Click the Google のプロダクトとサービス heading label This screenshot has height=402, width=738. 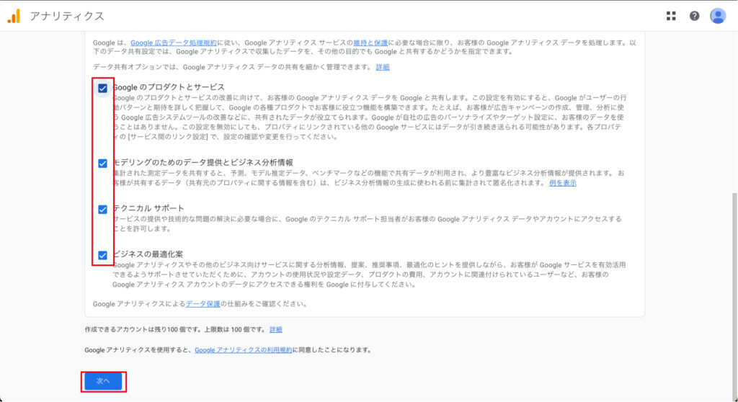click(x=169, y=87)
